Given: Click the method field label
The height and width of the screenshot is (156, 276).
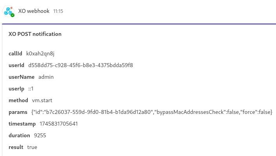Looking at the screenshot, I should [x=18, y=101].
